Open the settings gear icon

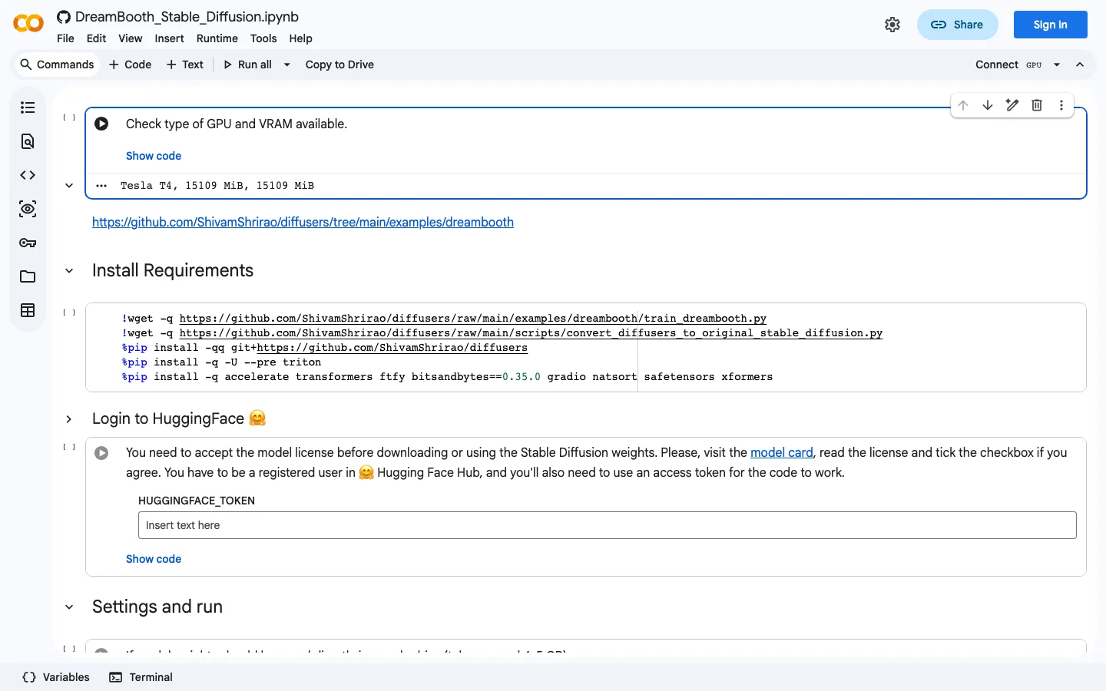(892, 25)
